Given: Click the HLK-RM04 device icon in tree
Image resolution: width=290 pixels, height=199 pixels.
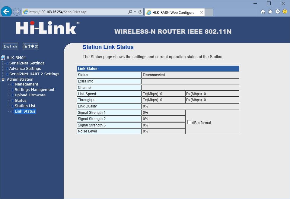Looking at the screenshot, I should 3,58.
